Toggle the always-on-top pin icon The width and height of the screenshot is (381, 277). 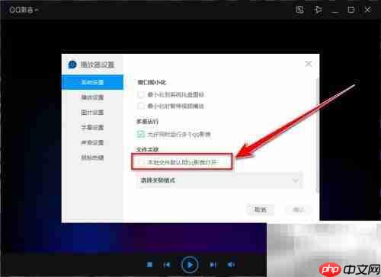coord(318,10)
